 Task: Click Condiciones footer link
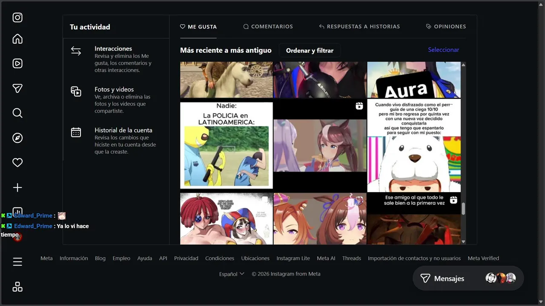220,258
